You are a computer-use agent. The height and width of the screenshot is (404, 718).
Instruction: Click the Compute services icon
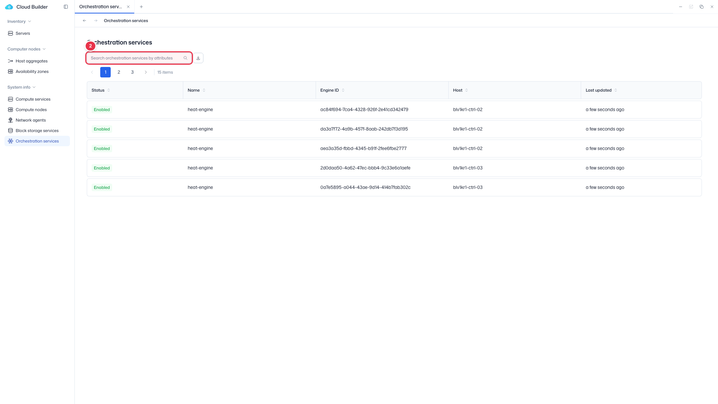point(10,99)
